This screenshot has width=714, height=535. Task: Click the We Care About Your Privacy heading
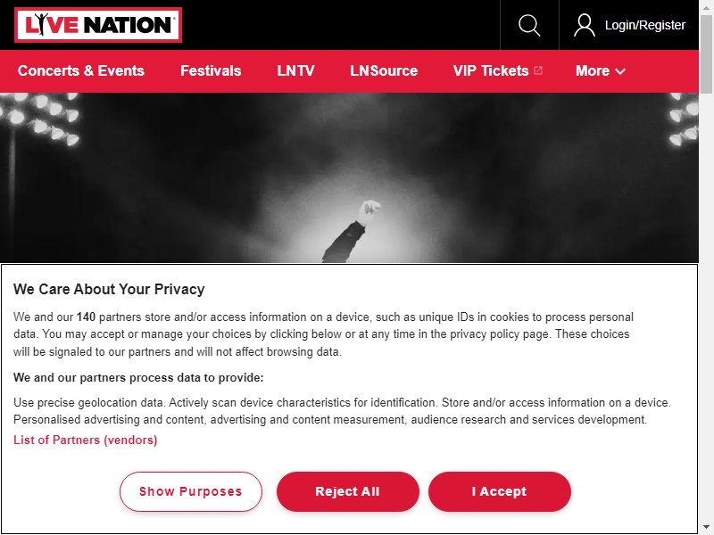point(109,289)
